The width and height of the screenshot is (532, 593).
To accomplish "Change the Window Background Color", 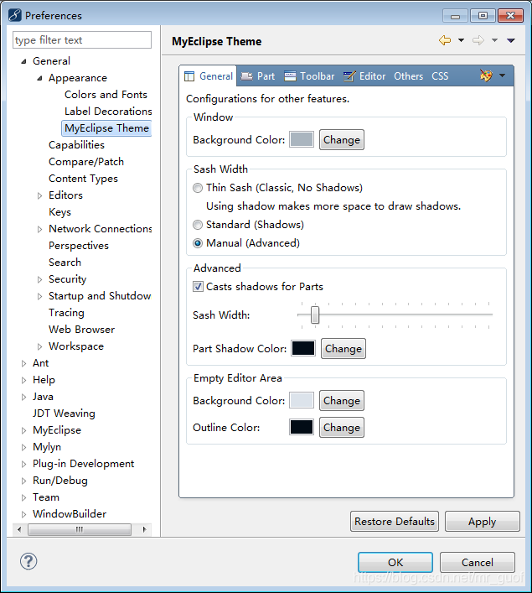I will pos(342,139).
